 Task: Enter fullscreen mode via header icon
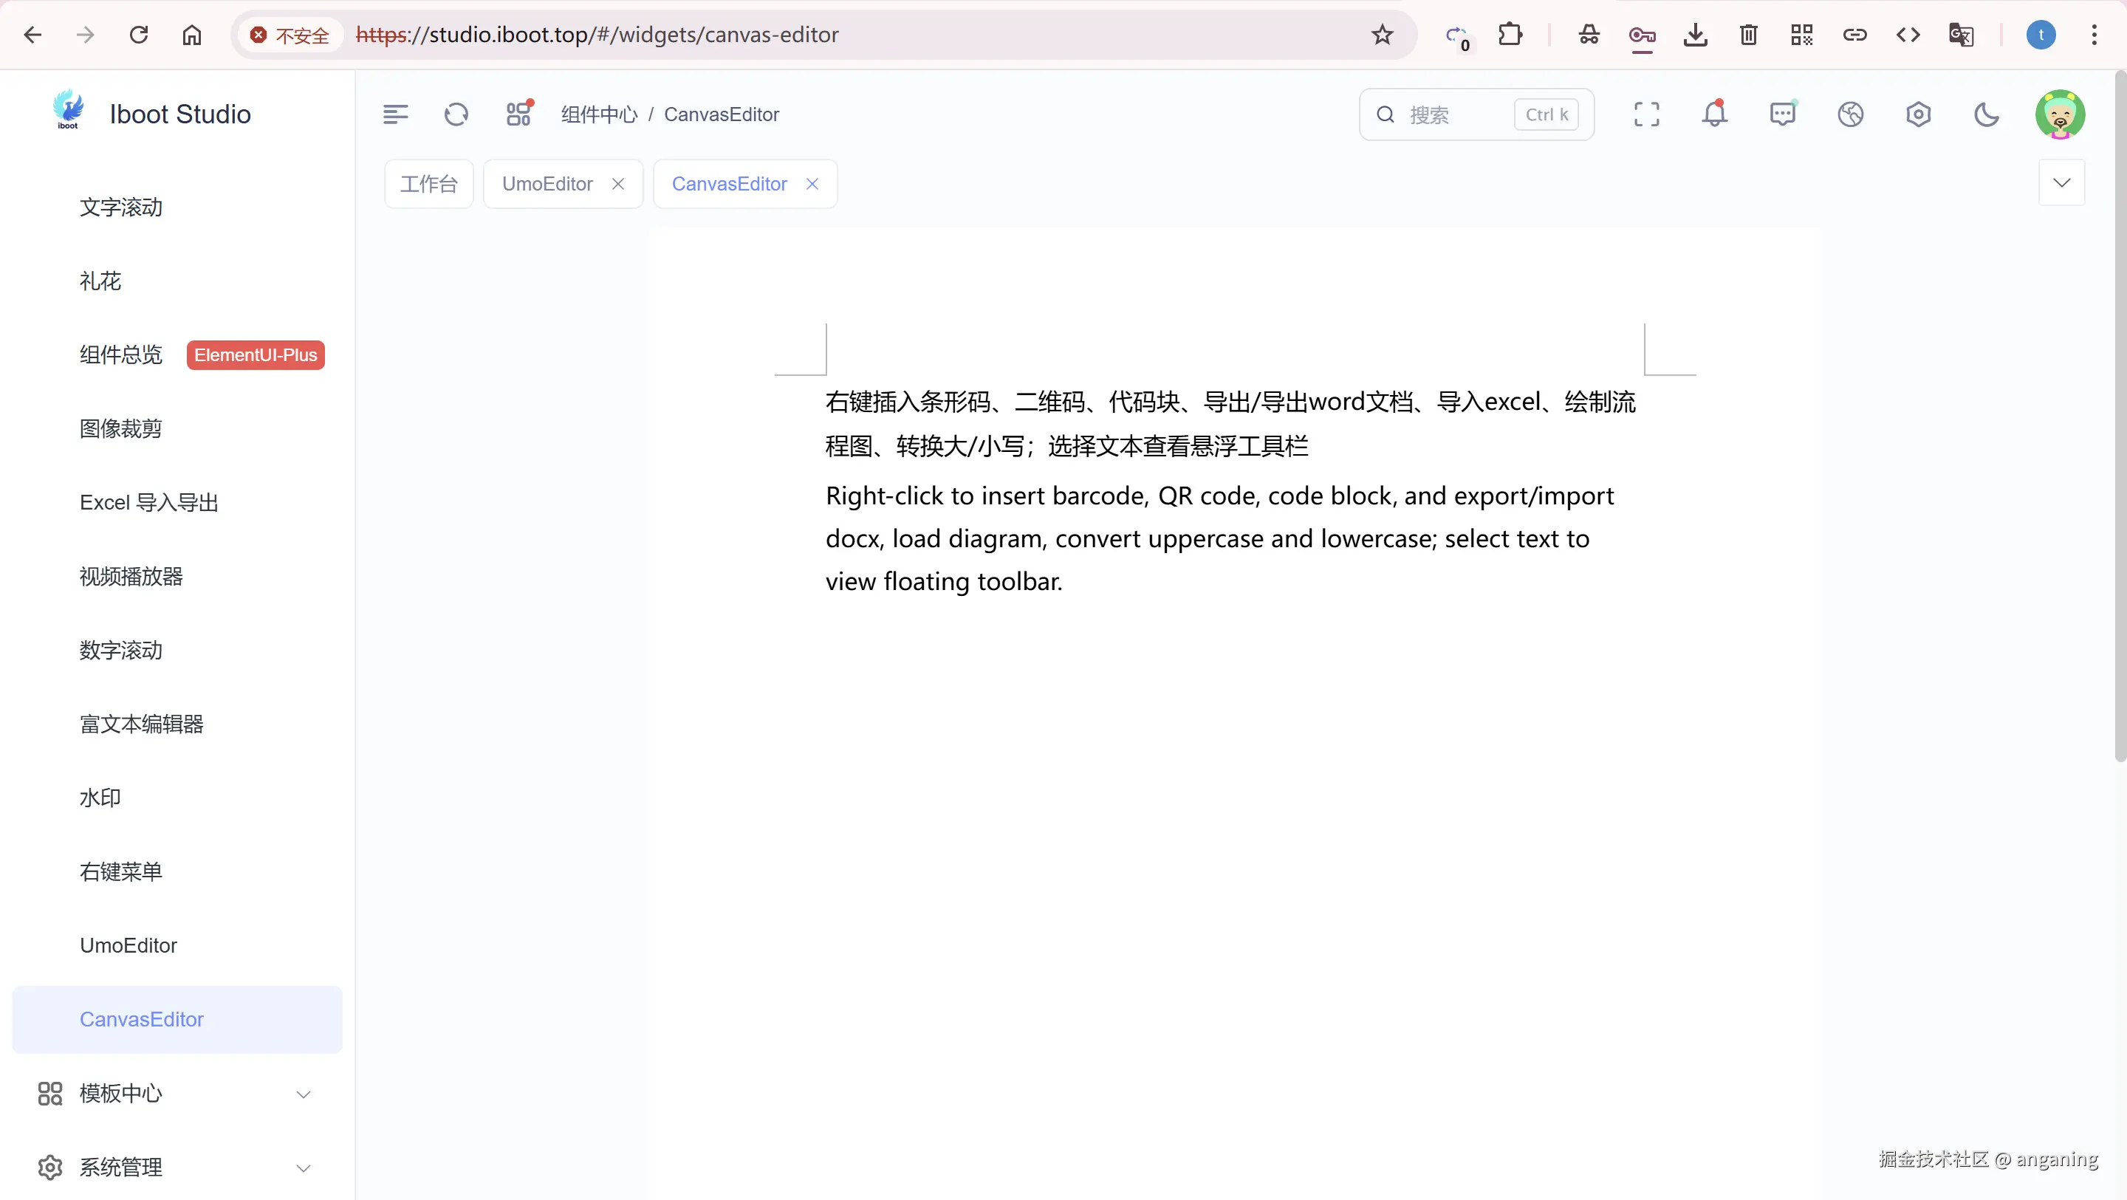[x=1645, y=114]
